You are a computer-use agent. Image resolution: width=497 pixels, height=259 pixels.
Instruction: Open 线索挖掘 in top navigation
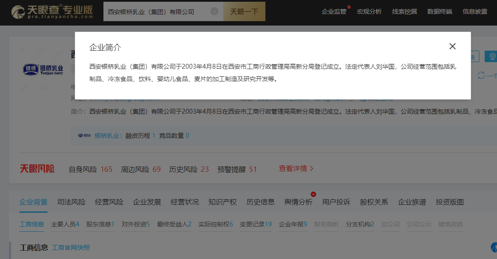(x=405, y=12)
